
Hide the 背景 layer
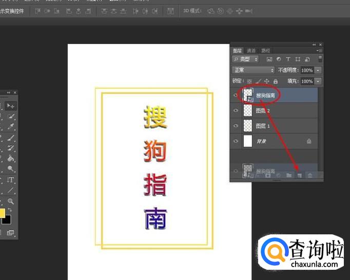tap(236, 141)
